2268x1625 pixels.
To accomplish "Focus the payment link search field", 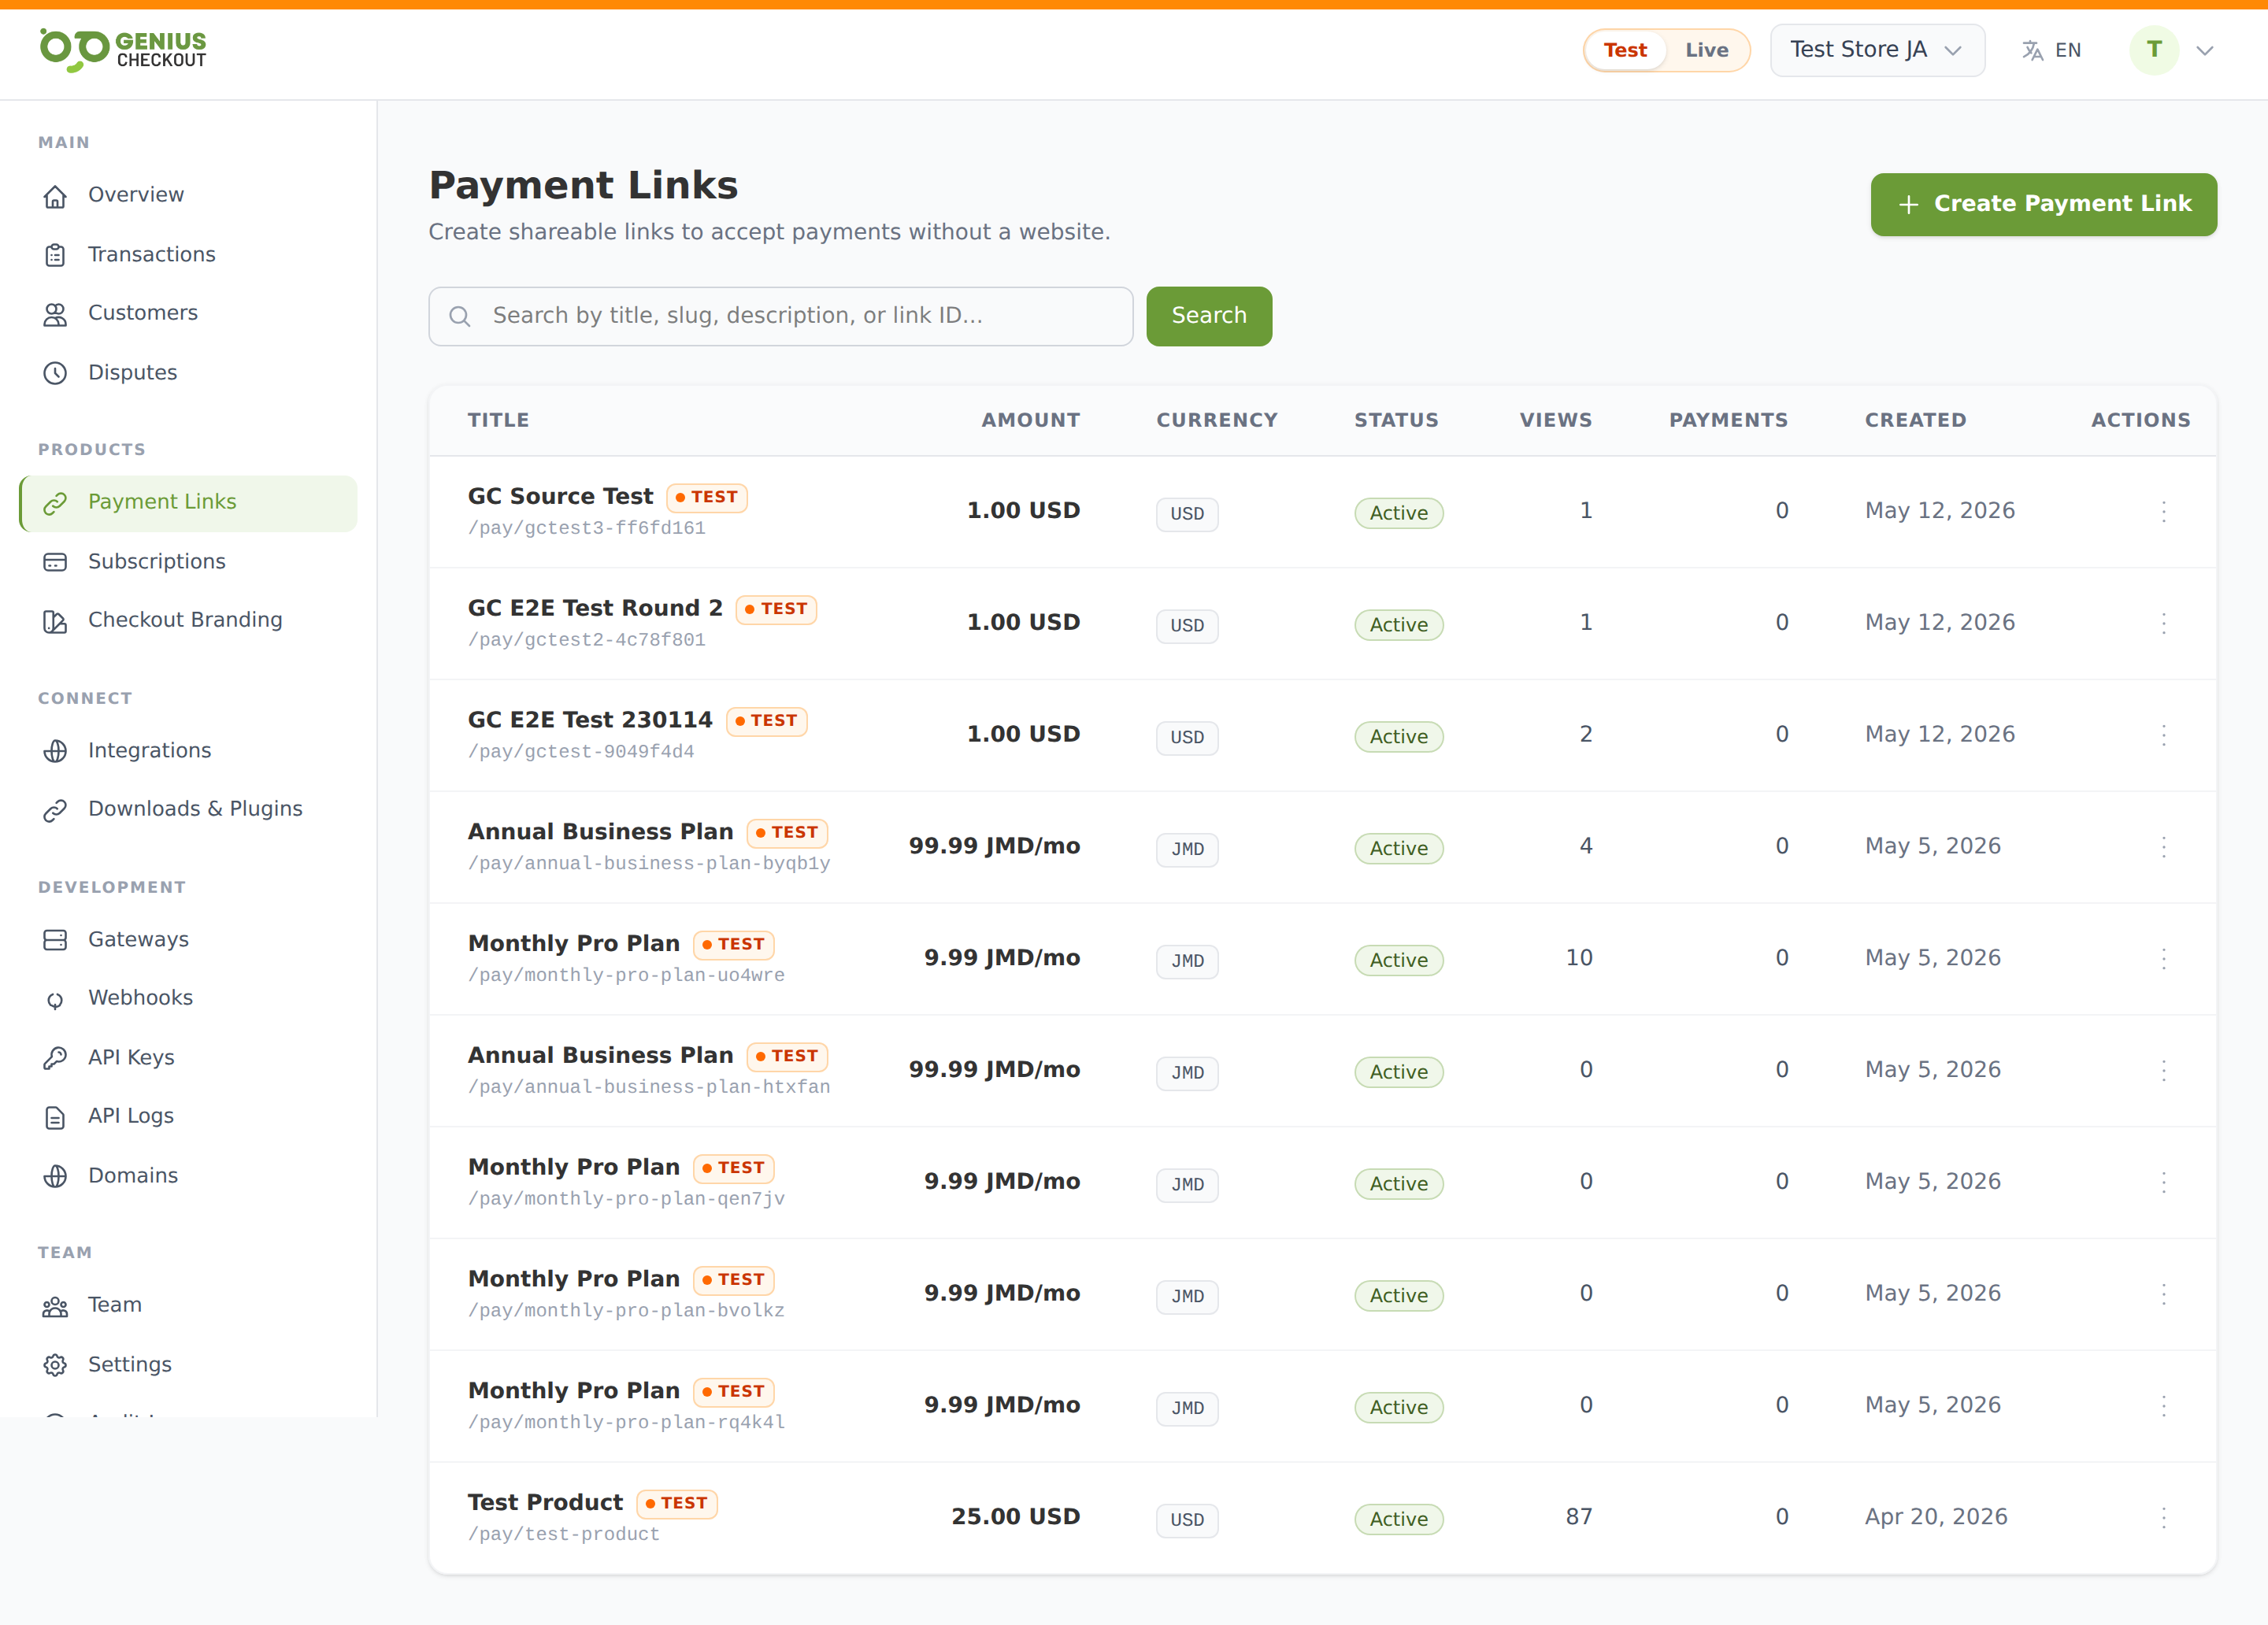I will click(x=781, y=316).
